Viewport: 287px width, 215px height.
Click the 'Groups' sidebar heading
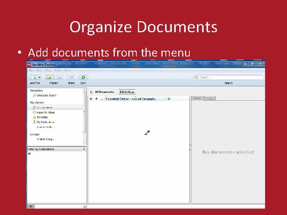click(35, 135)
